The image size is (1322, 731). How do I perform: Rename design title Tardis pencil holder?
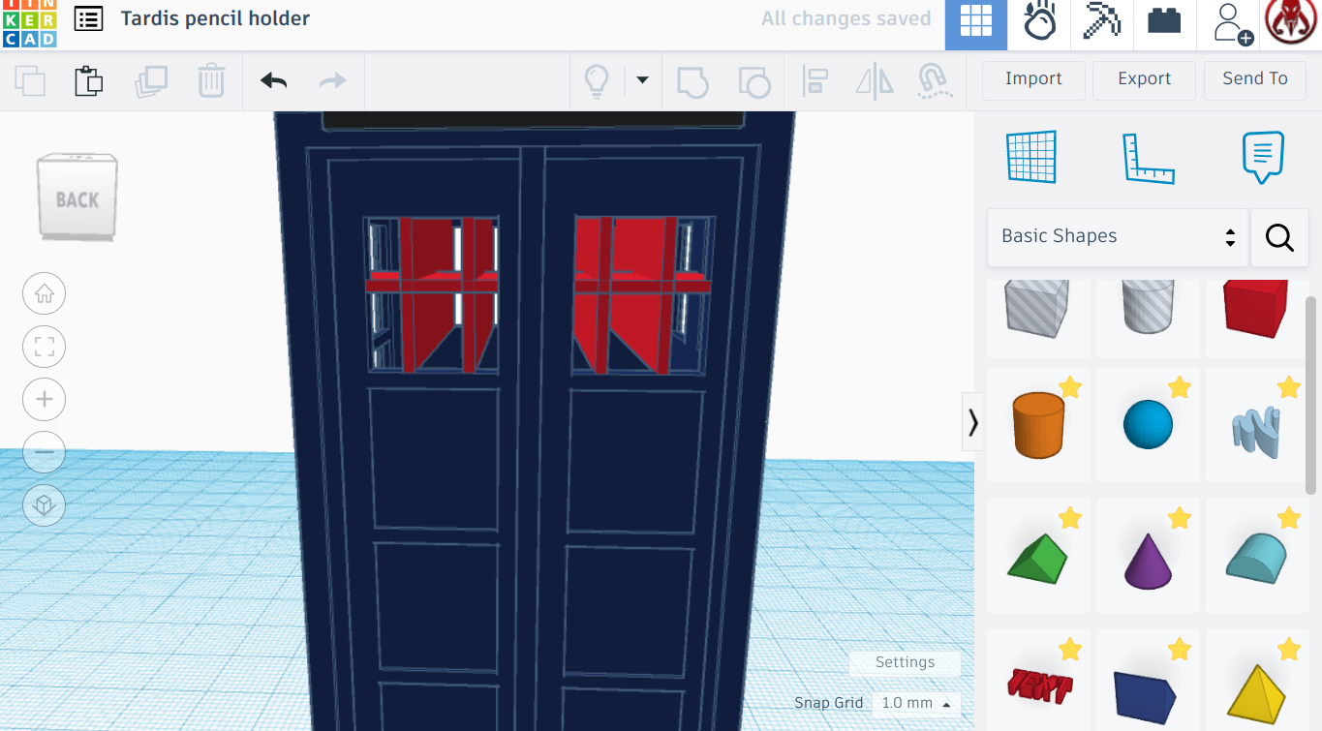[215, 18]
